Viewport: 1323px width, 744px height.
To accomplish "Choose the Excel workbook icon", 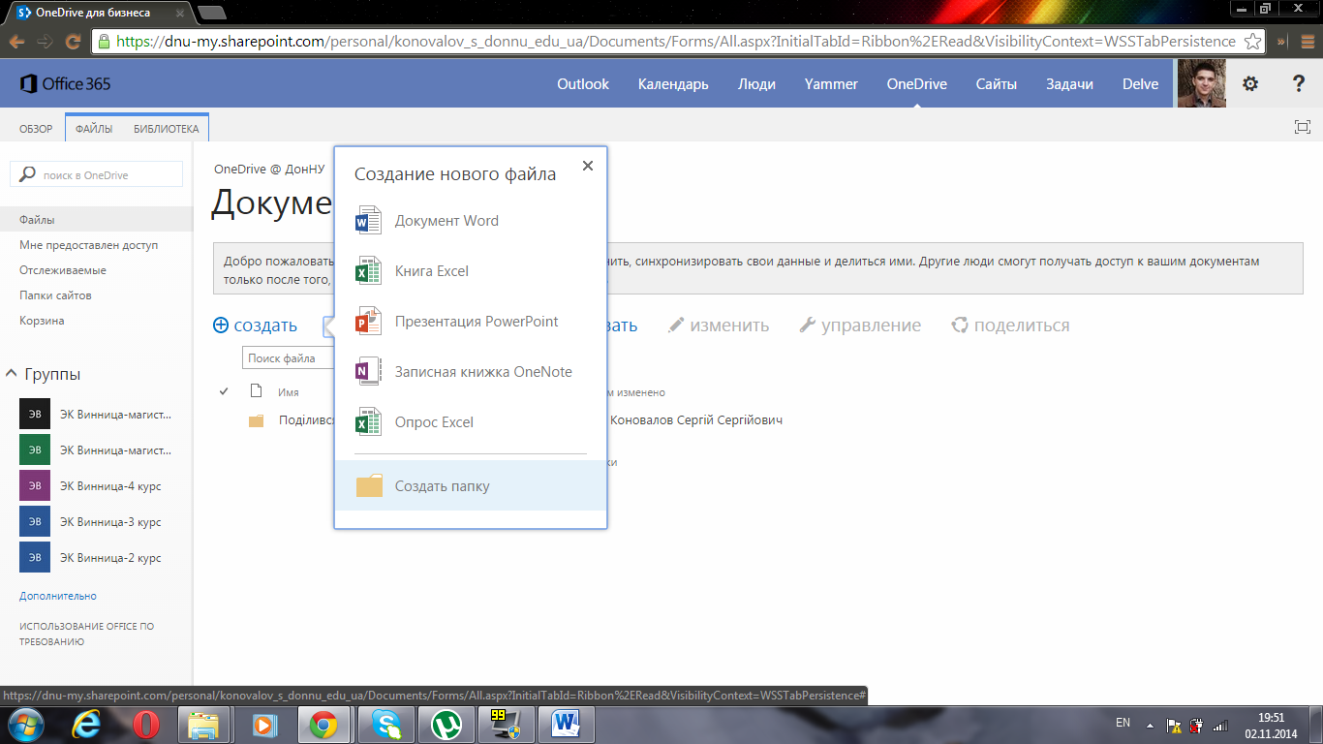I will [x=369, y=270].
